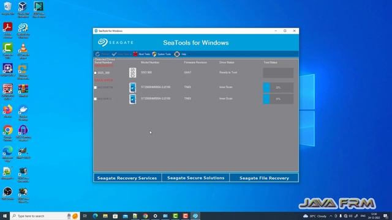
Task: Open the Recycle Bin desktop icon
Action: point(8,9)
